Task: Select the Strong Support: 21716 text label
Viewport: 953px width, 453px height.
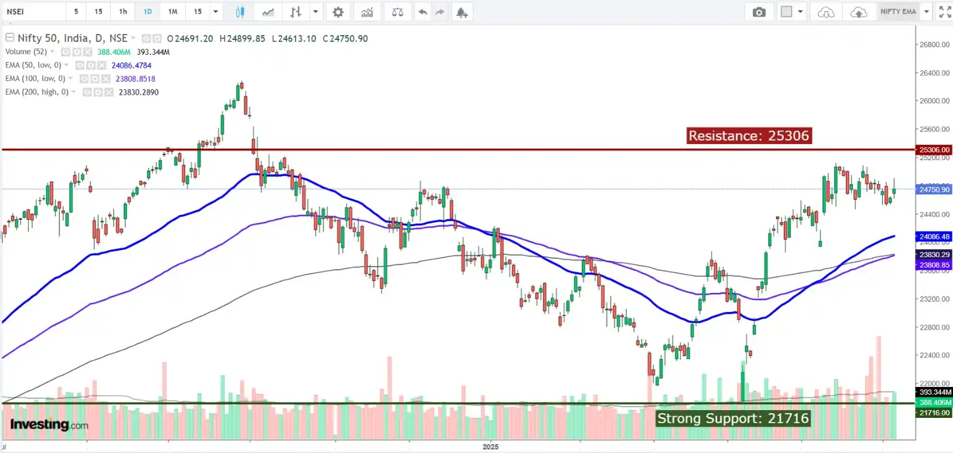Action: click(733, 418)
